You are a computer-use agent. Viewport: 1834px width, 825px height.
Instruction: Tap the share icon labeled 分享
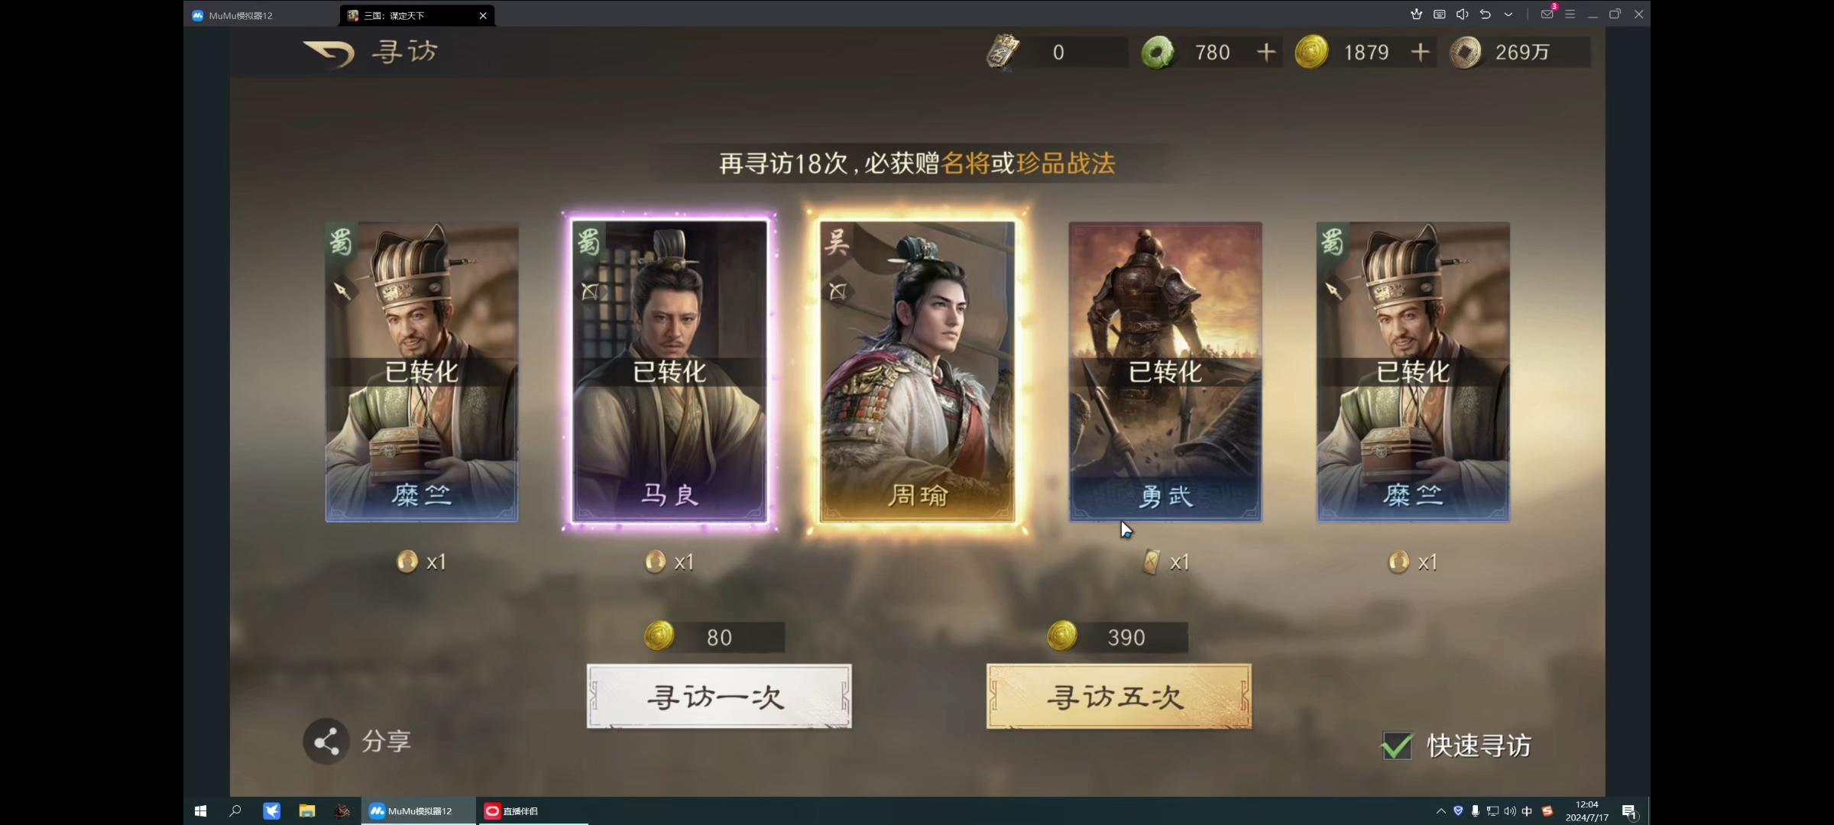[327, 741]
